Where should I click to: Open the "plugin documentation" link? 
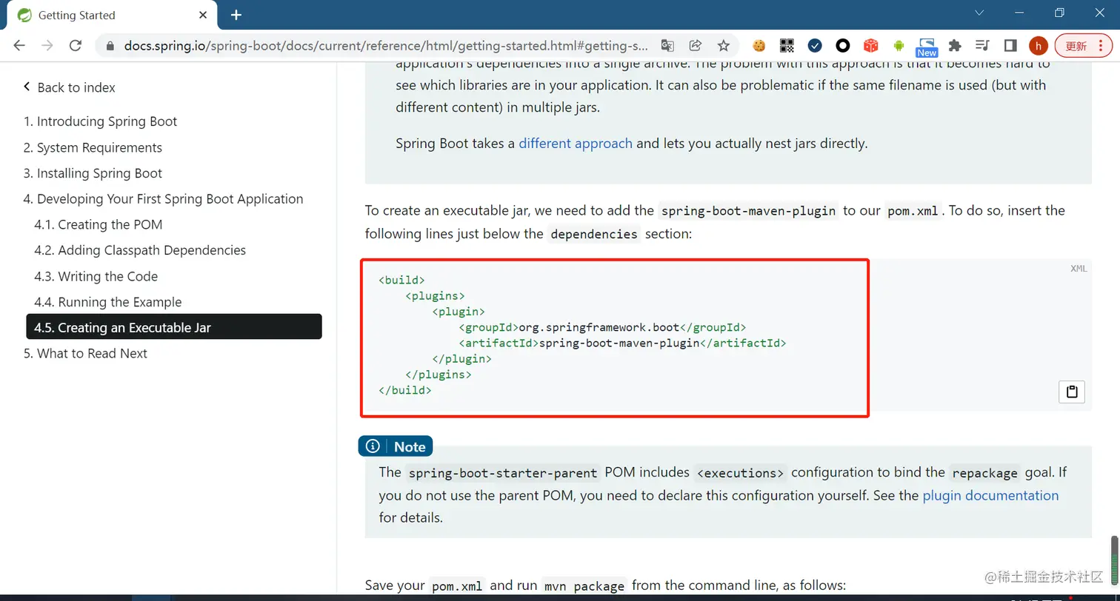(x=990, y=495)
